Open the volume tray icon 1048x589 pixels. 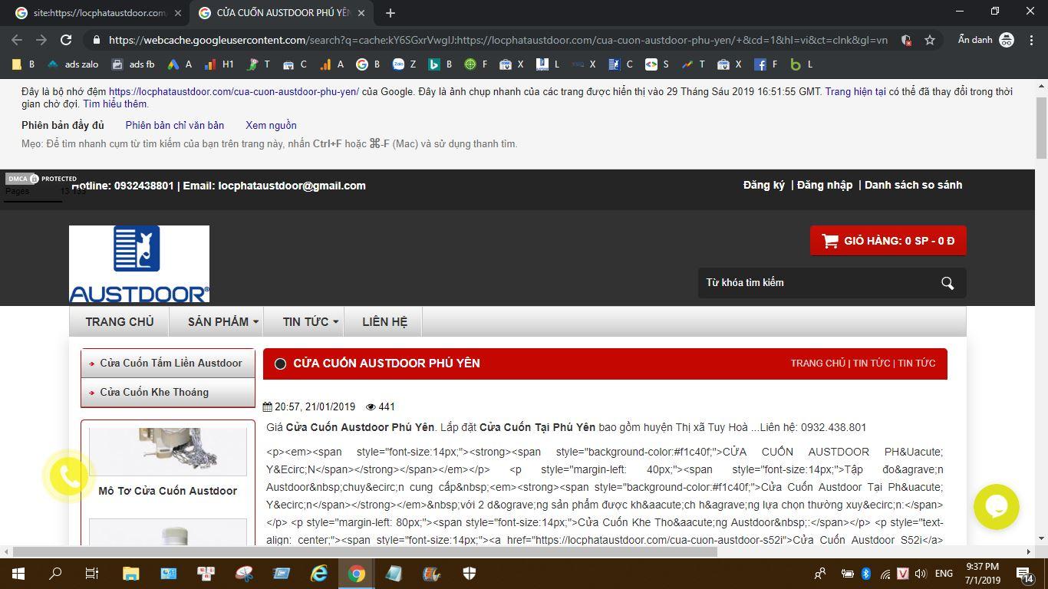920,573
